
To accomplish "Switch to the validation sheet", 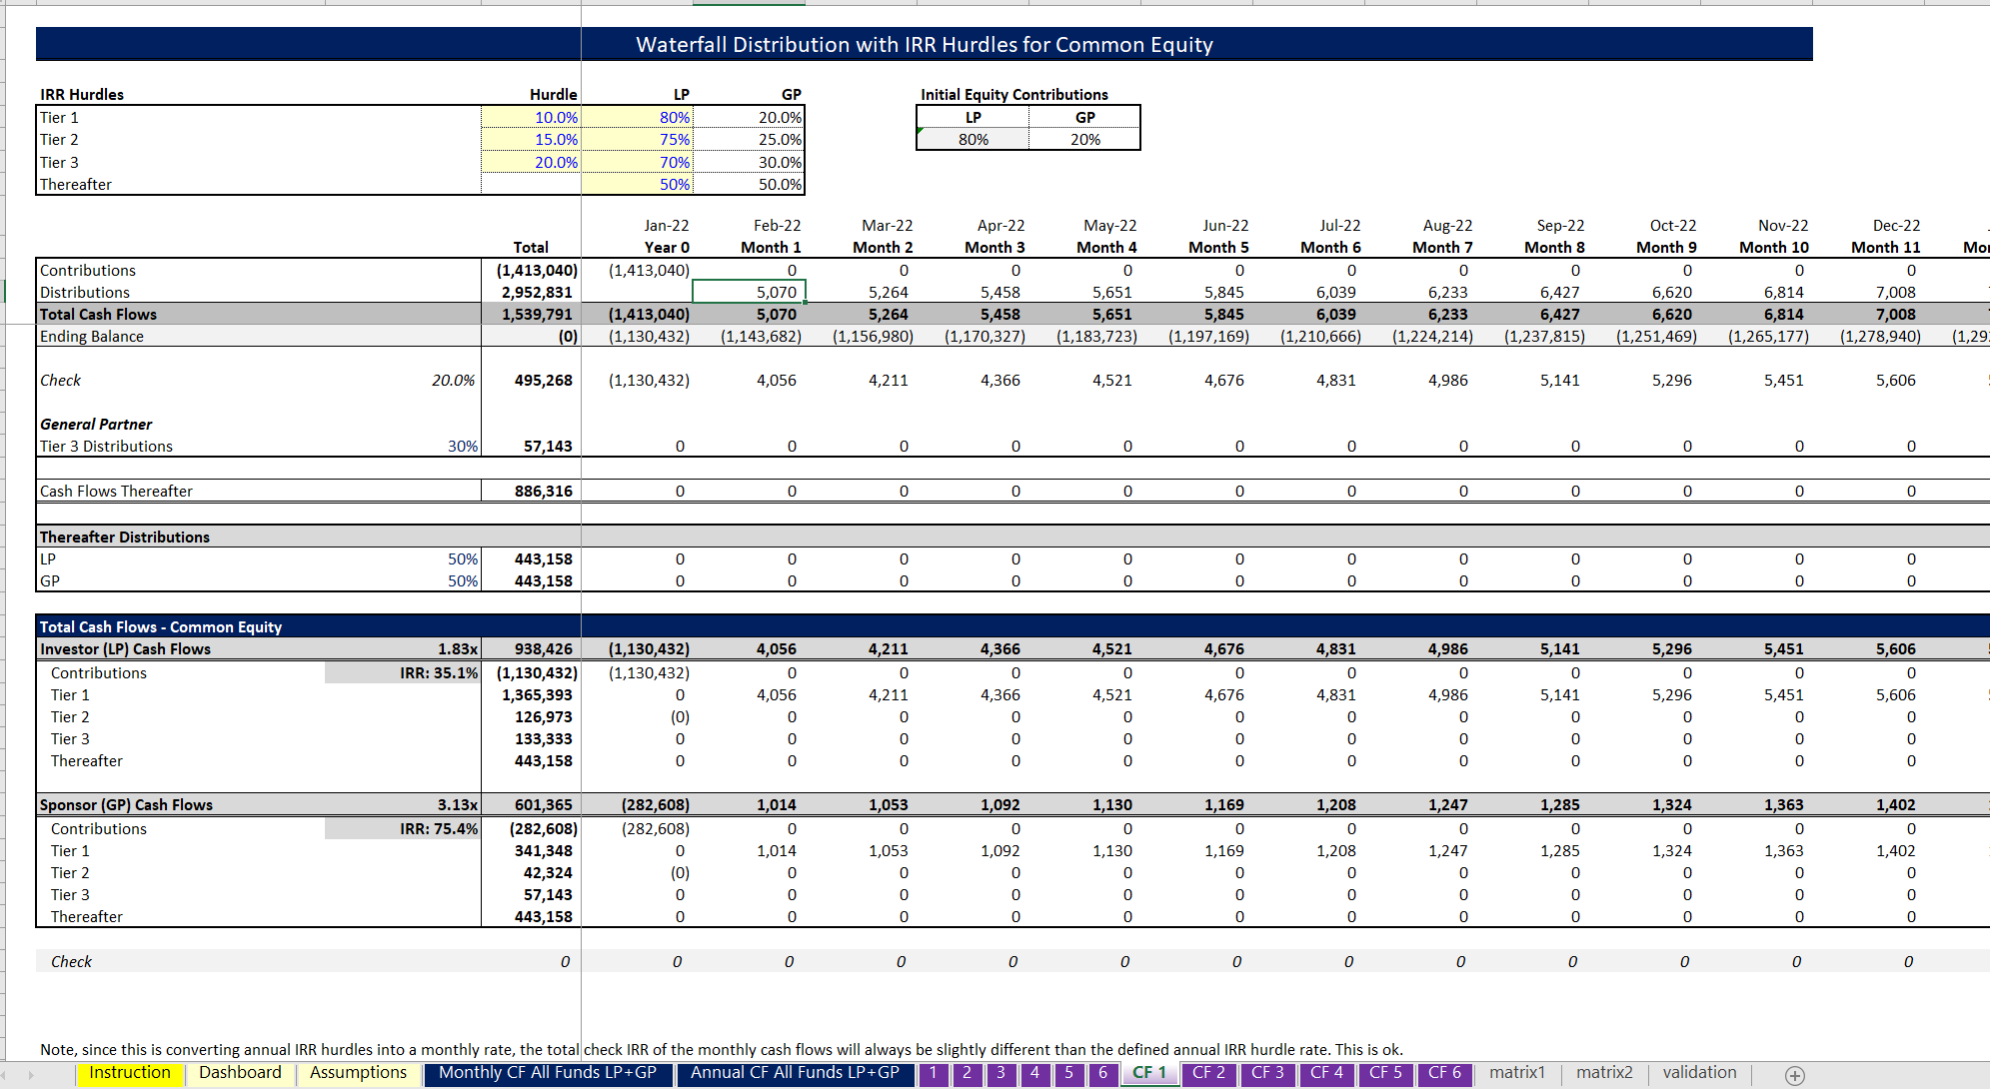I will pos(1699,1073).
